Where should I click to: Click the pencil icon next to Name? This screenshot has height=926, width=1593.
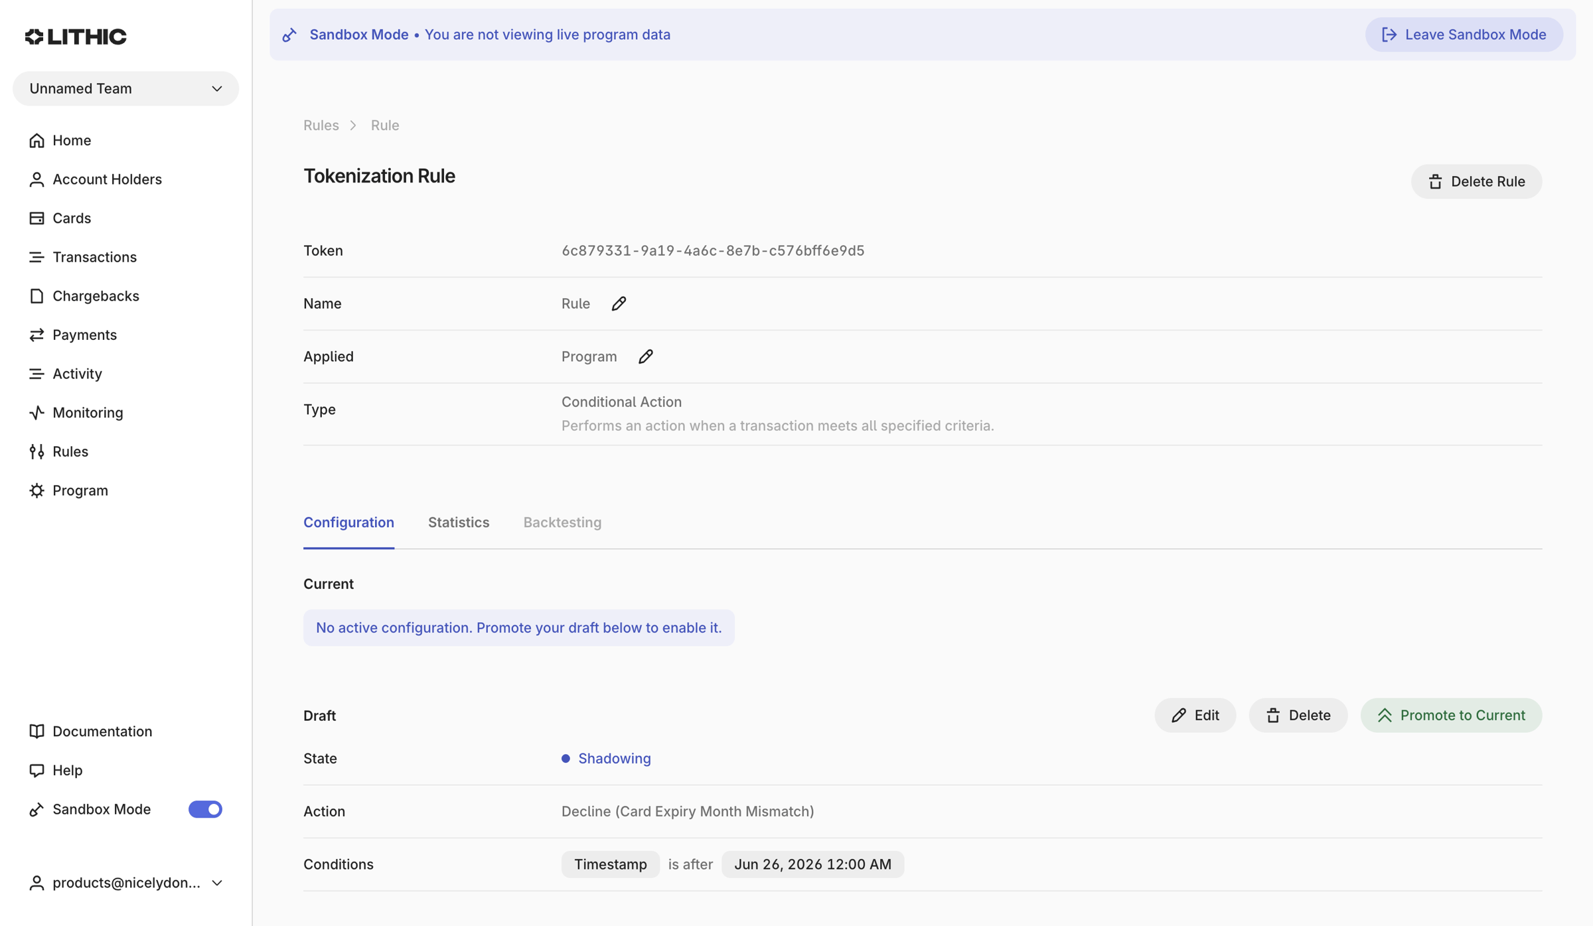(x=619, y=303)
